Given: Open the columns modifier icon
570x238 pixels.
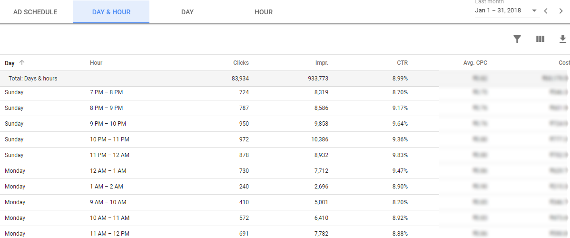Looking at the screenshot, I should coord(540,39).
